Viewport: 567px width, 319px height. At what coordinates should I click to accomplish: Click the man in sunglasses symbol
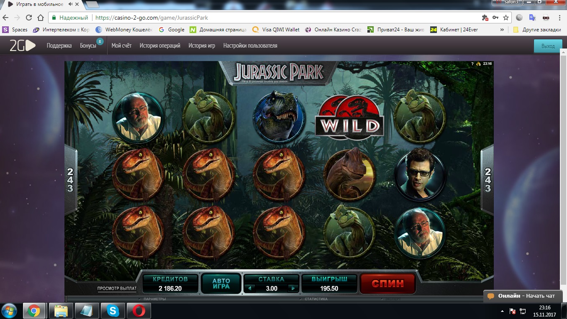click(420, 174)
